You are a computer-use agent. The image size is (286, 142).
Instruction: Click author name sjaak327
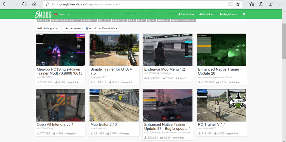(x=100, y=77)
